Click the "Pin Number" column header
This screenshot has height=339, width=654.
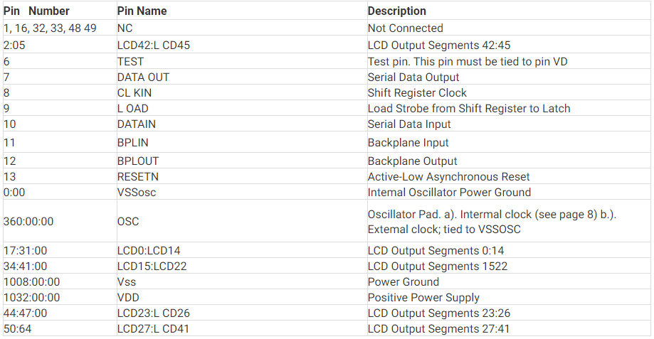36,11
